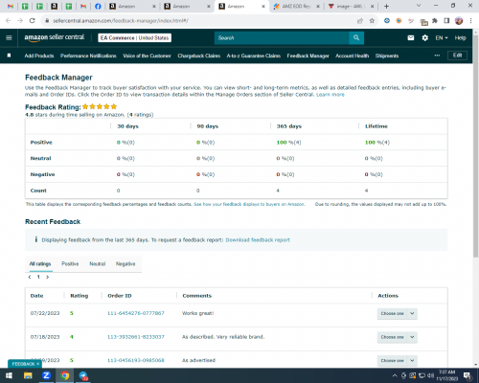The image size is (479, 383).
Task: Click into the Seller Central search field
Action: coord(282,38)
